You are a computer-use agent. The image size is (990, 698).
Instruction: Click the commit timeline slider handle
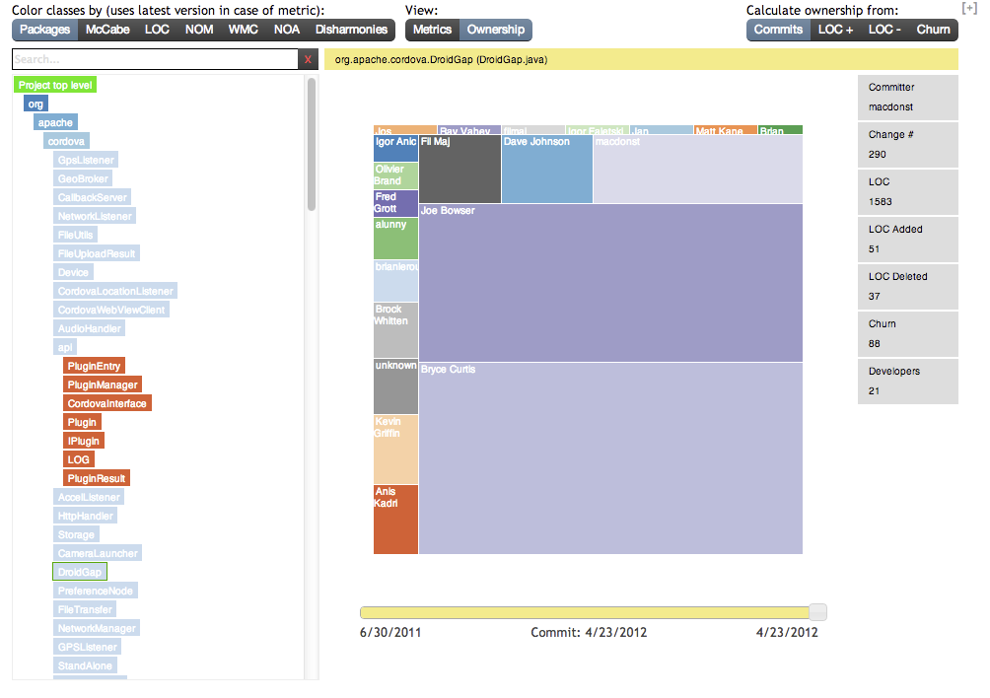point(817,612)
